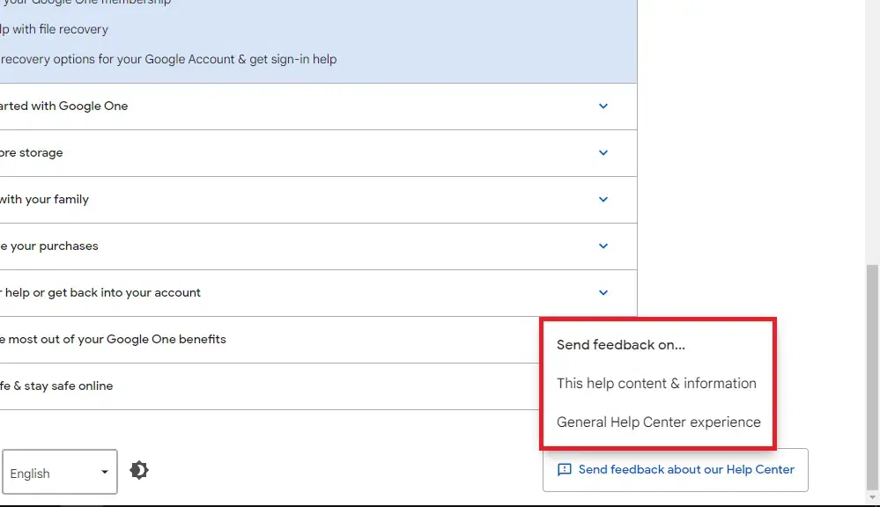
Task: Open the 'with file recovery' help link
Action: (55, 30)
